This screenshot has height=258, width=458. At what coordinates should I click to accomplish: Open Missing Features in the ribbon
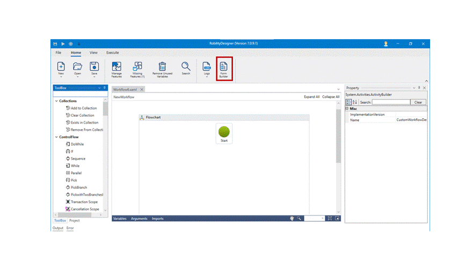(137, 67)
